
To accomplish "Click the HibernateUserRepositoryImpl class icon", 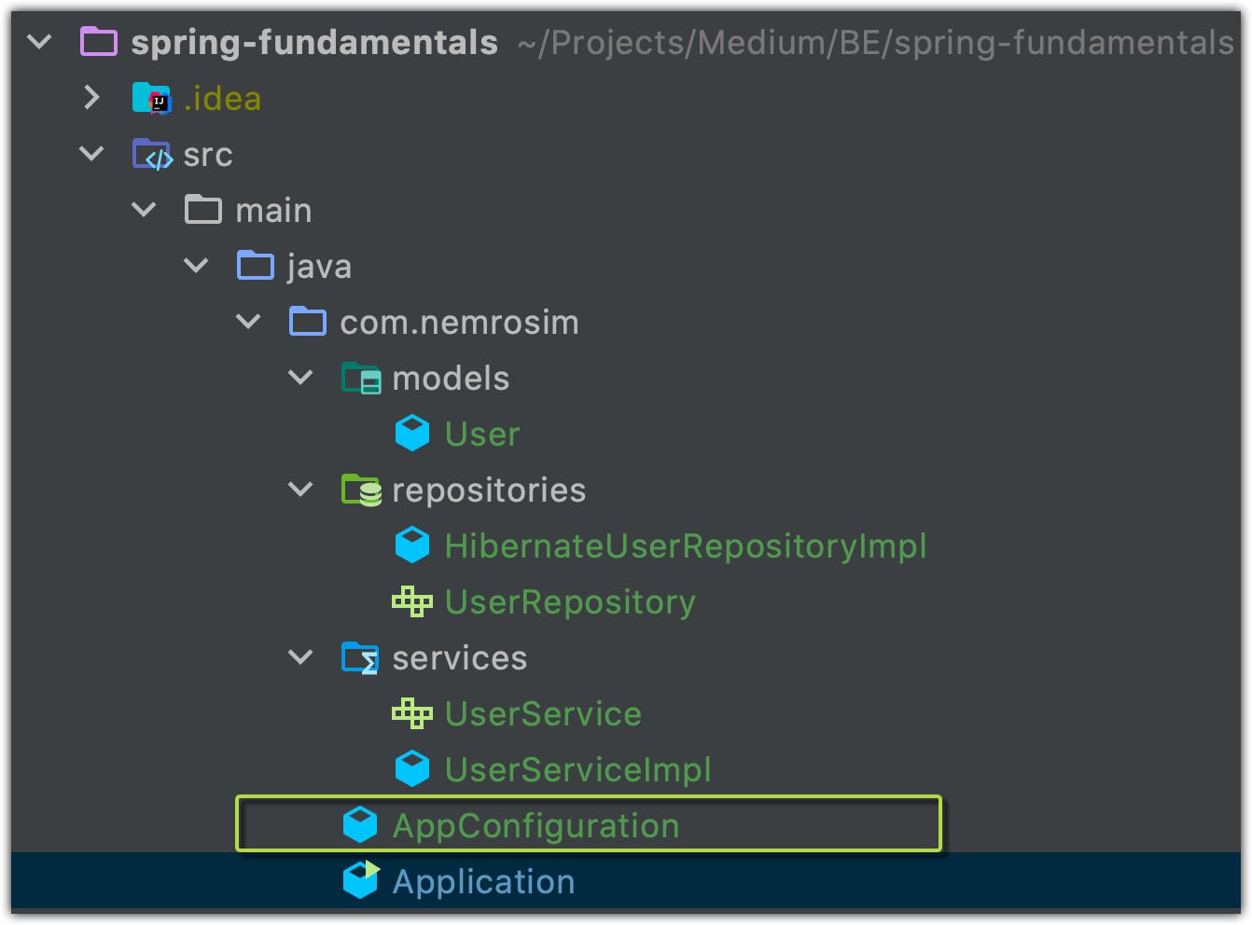I will (411, 545).
